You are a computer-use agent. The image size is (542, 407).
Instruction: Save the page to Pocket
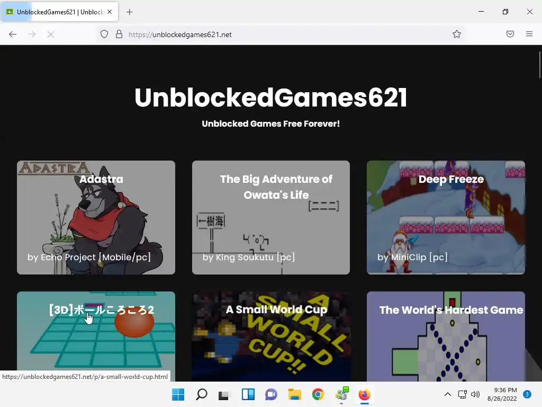(510, 34)
